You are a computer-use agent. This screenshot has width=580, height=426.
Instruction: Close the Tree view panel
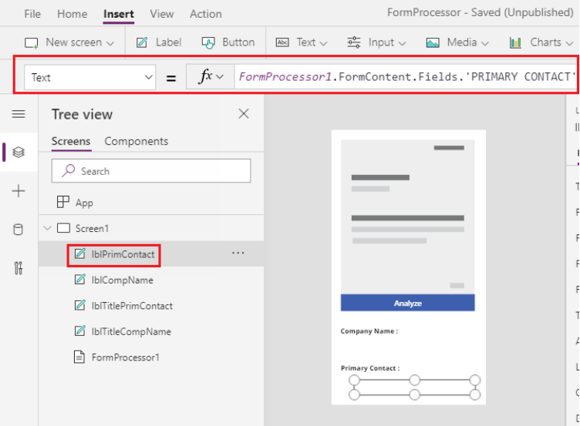tap(244, 114)
